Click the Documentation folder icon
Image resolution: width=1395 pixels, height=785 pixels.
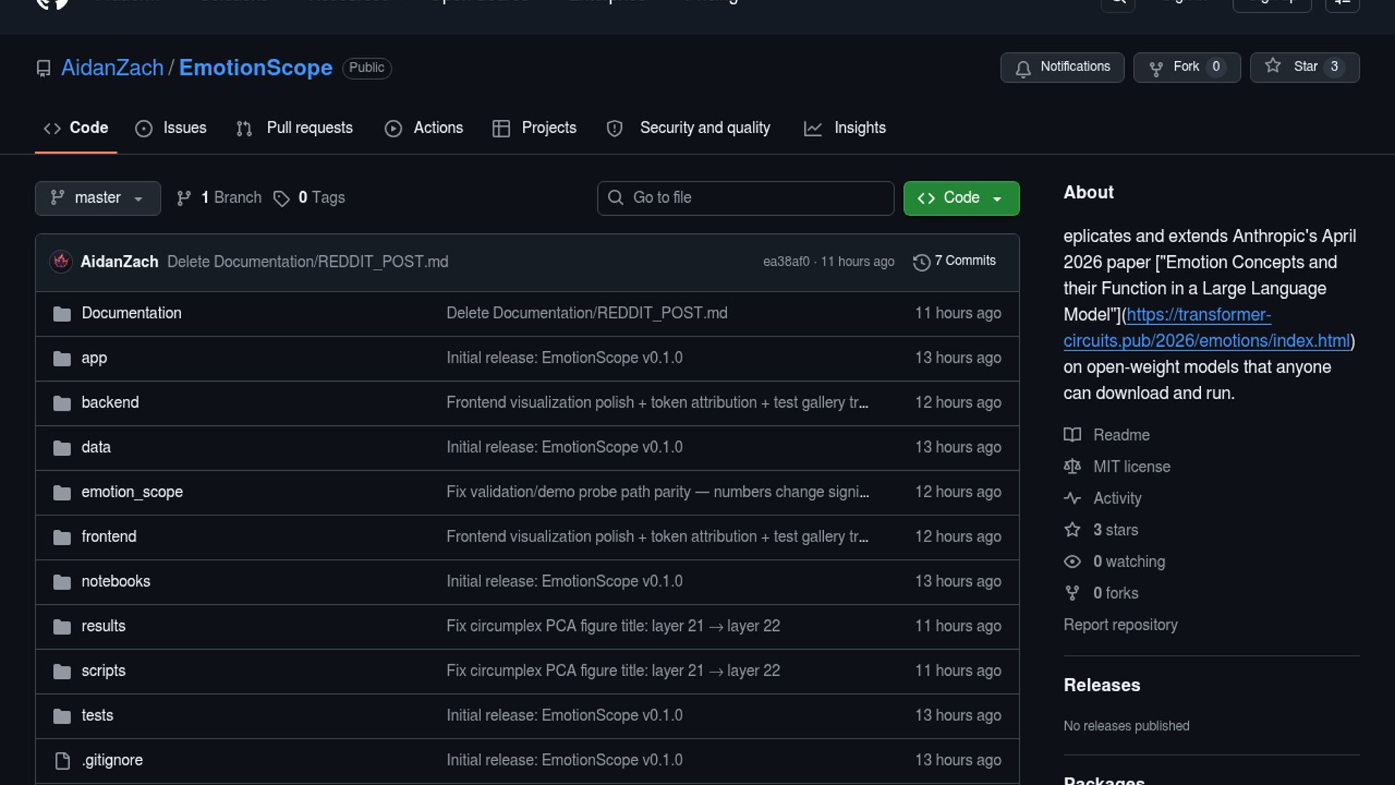click(62, 313)
